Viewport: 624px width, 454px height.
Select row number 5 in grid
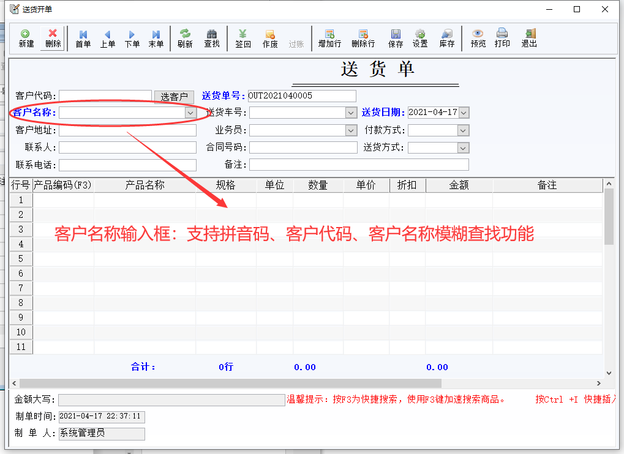[21, 259]
